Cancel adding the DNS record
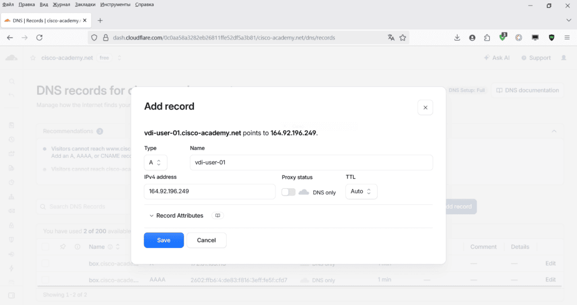577x305 pixels. coord(206,240)
